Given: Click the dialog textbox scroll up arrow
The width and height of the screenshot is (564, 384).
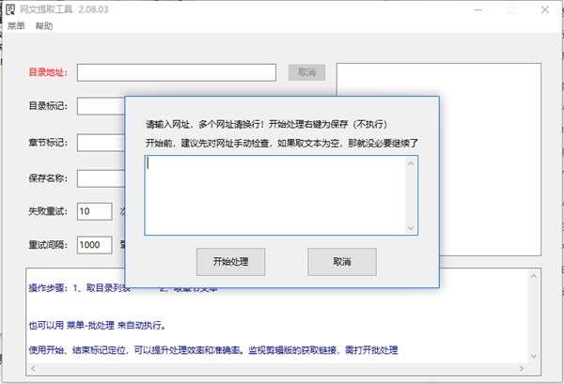Looking at the screenshot, I should 411,163.
